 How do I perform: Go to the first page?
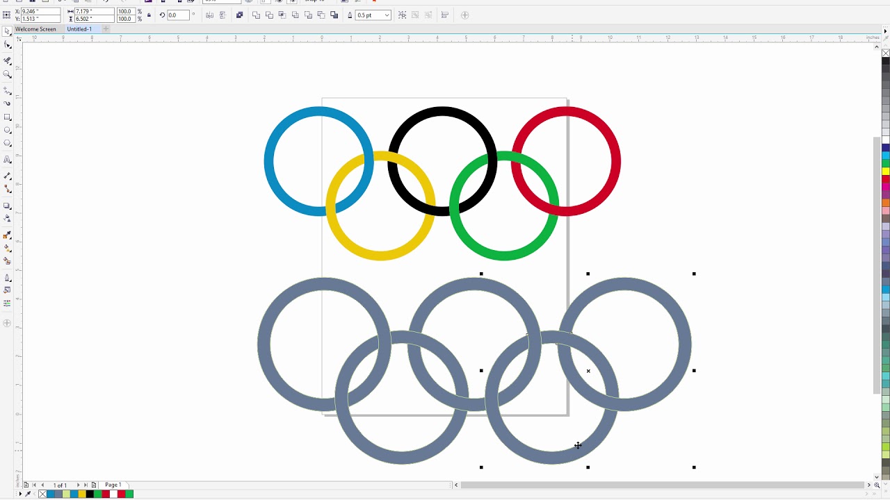tap(34, 485)
